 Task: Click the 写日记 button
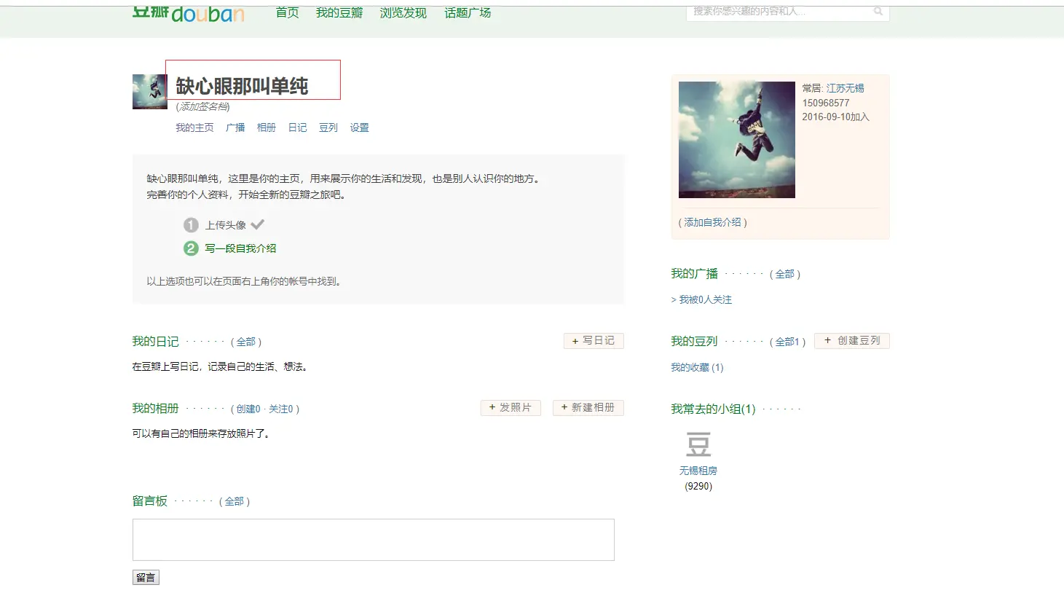coord(594,341)
